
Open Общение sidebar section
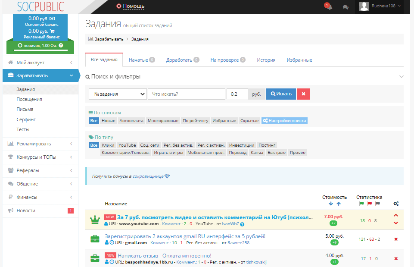tap(40, 184)
